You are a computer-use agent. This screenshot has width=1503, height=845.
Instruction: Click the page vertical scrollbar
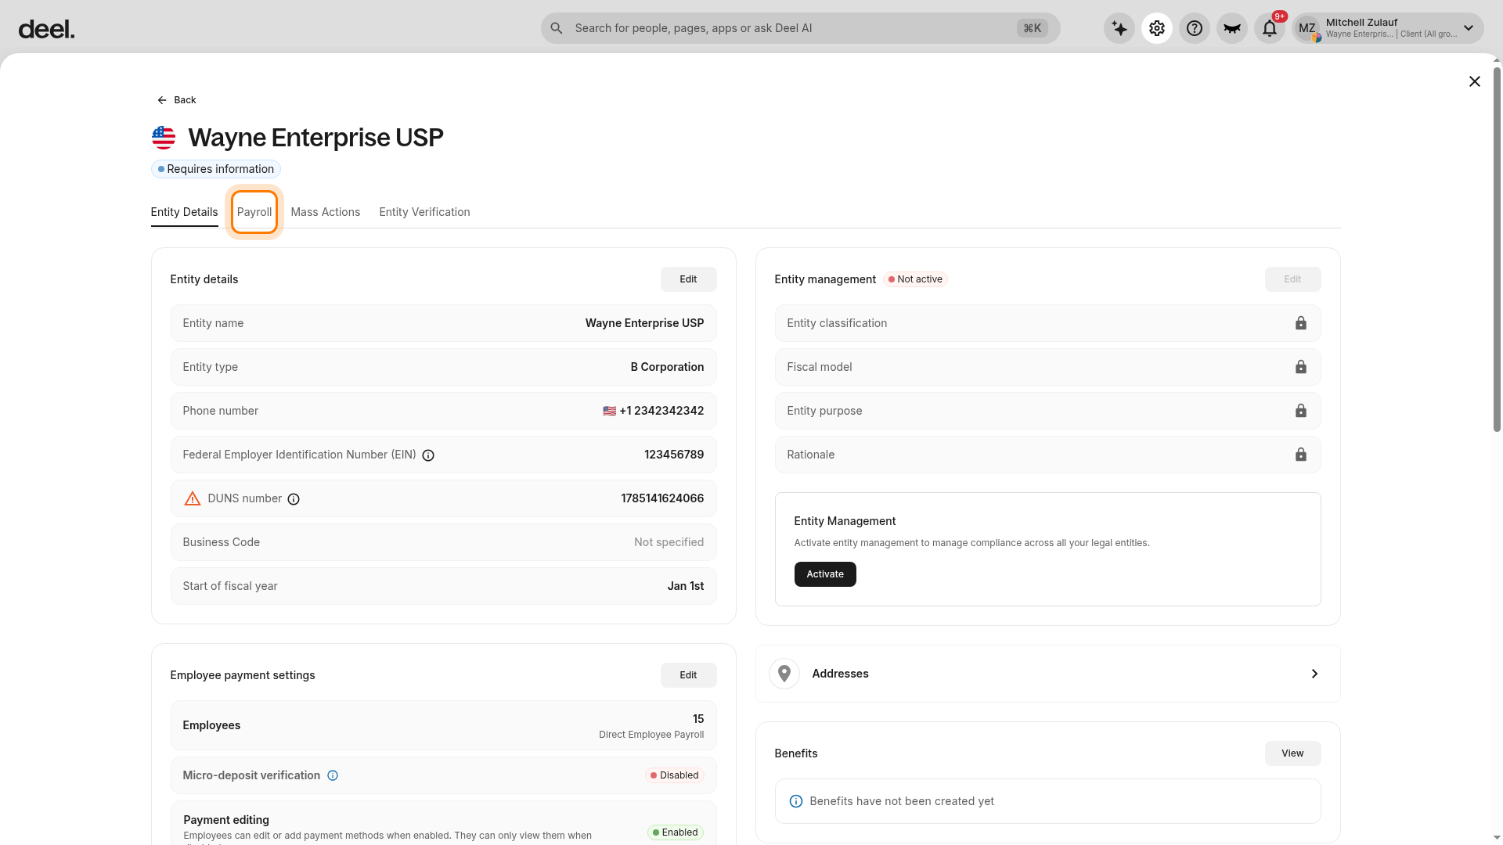(x=1497, y=250)
